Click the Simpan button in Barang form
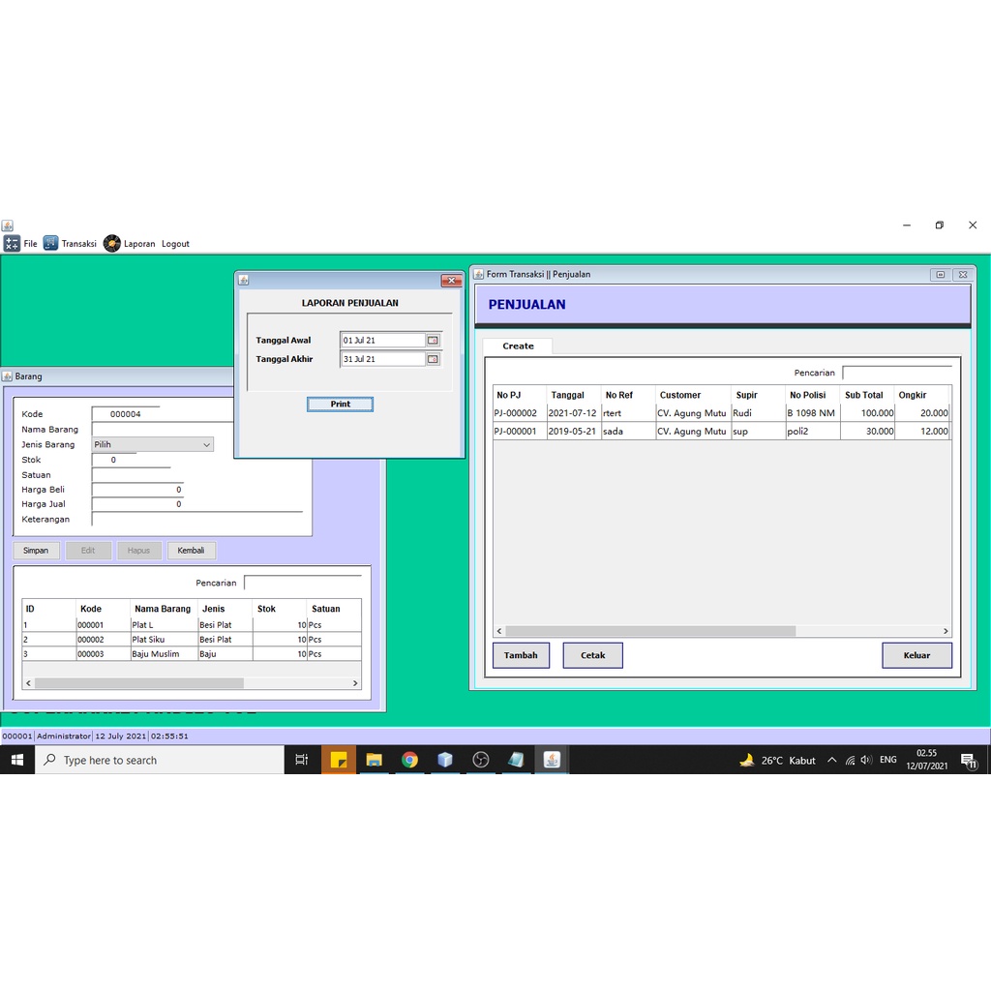Viewport: 991px width, 991px height. click(36, 551)
